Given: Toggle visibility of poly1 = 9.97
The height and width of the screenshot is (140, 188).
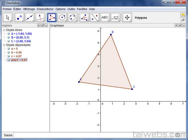Looking at the screenshot, I should tap(8, 60).
